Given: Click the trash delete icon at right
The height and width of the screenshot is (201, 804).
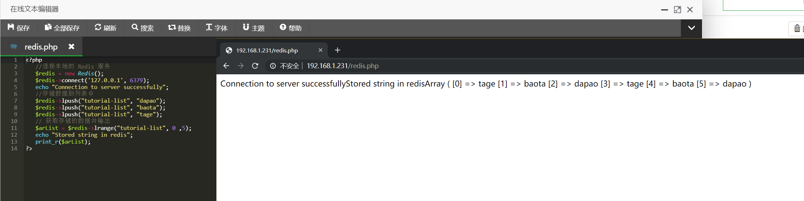Looking at the screenshot, I should point(797,28).
